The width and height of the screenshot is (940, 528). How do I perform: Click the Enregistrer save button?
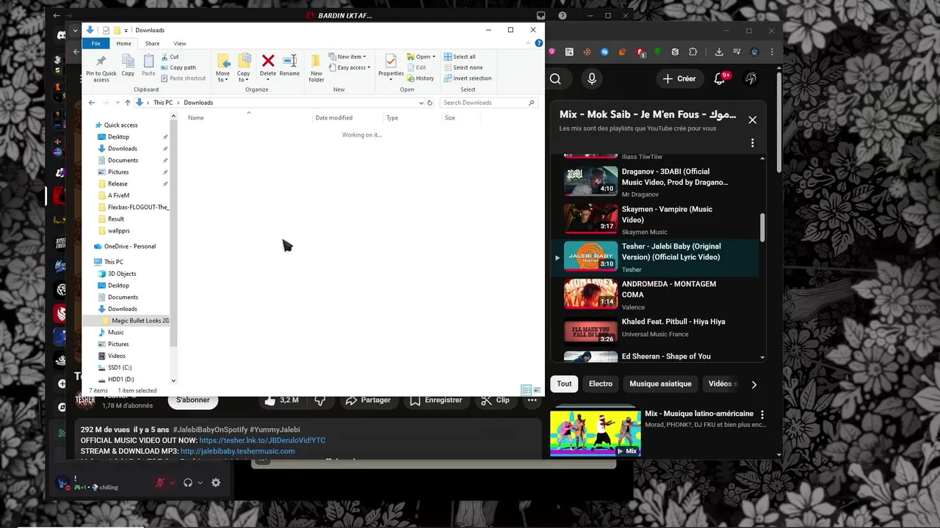point(435,400)
